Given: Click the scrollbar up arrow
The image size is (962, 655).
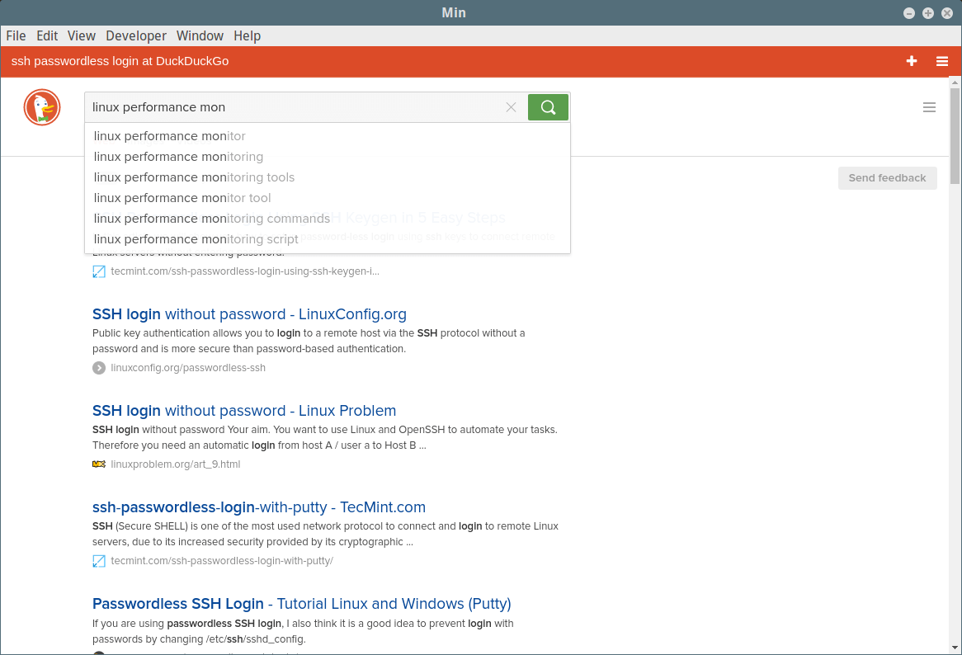Looking at the screenshot, I should (955, 82).
